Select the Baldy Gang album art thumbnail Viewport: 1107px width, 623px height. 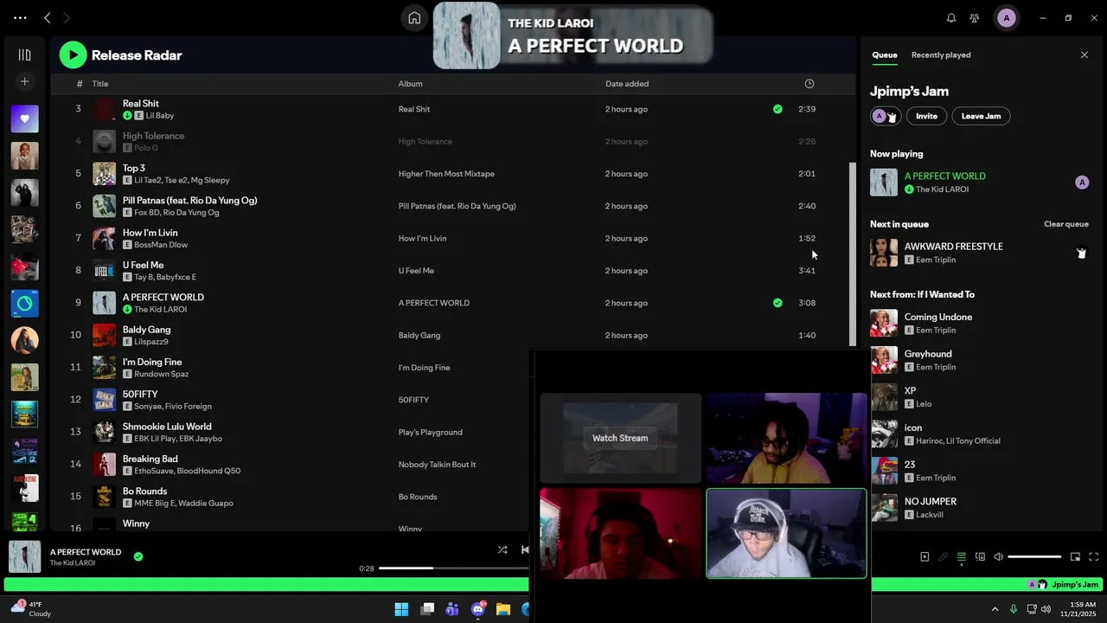[x=104, y=335]
